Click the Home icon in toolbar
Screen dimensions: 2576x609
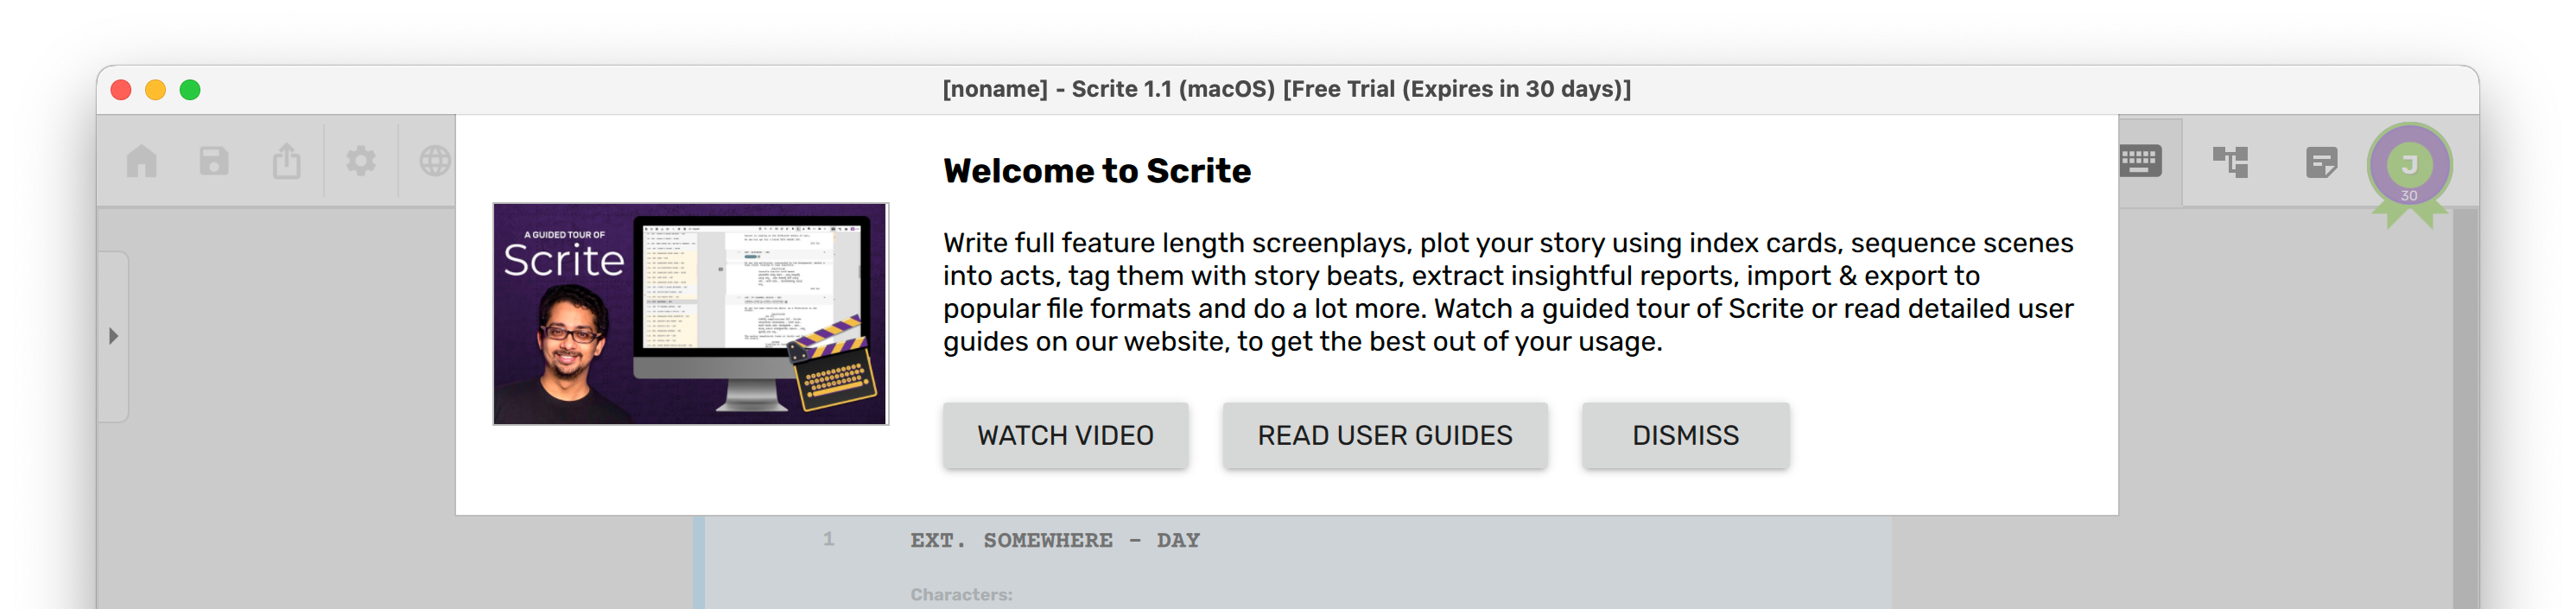[x=141, y=161]
